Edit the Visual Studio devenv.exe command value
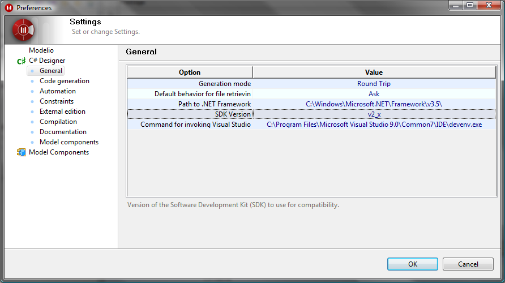The image size is (505, 283). [x=374, y=125]
